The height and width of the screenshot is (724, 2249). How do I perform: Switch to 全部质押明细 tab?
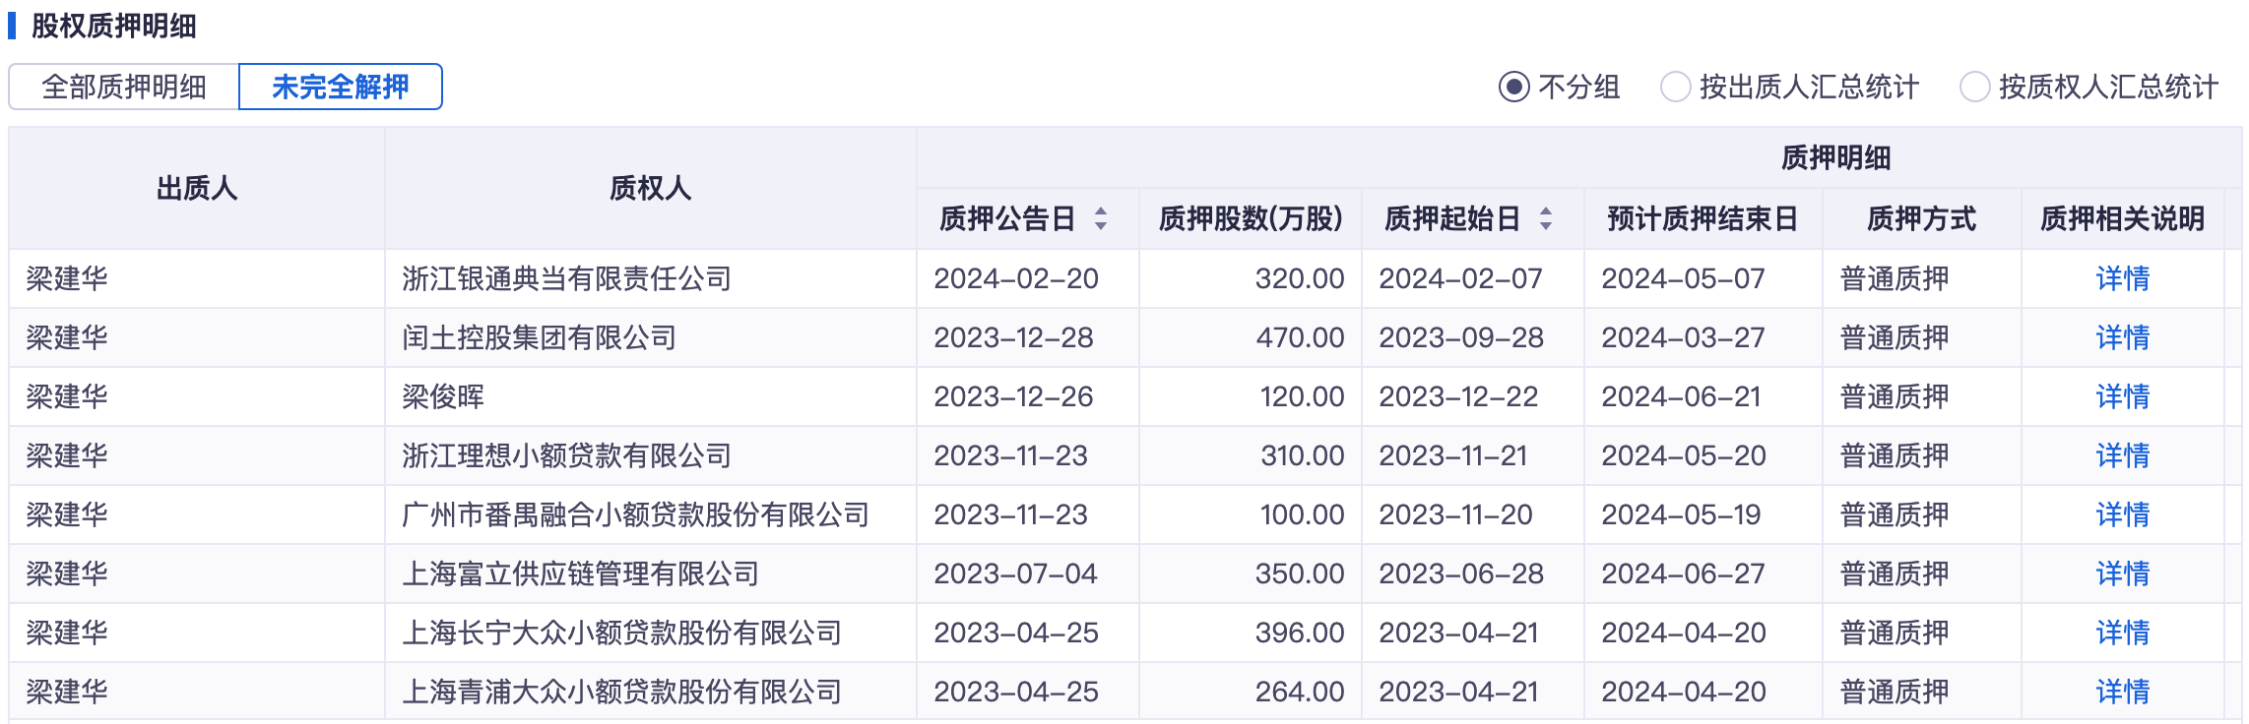click(124, 87)
